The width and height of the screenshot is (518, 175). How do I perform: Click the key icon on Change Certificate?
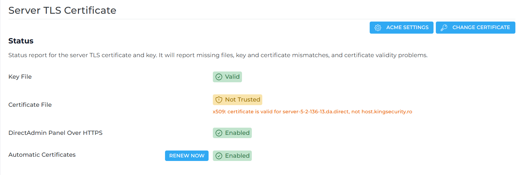[444, 28]
